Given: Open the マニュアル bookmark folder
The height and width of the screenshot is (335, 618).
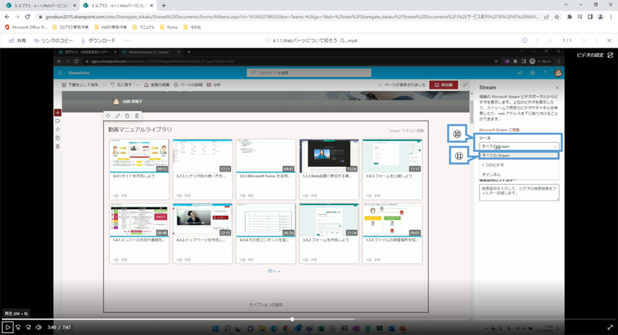Looking at the screenshot, I should (143, 27).
